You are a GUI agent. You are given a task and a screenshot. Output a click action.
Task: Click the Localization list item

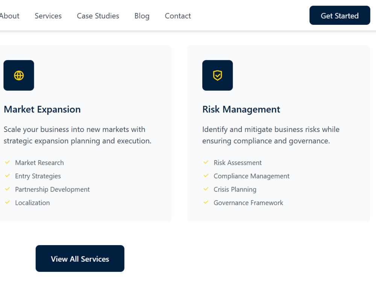point(32,203)
